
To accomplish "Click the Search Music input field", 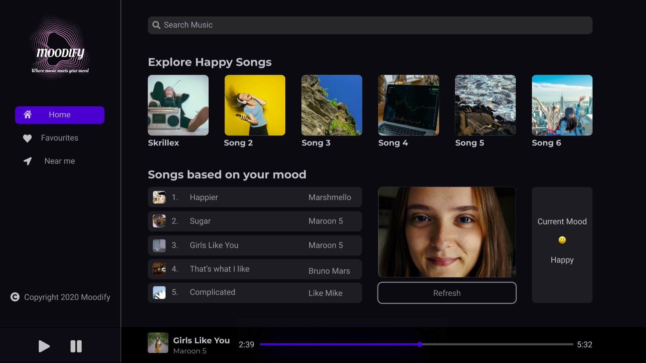I will click(370, 25).
